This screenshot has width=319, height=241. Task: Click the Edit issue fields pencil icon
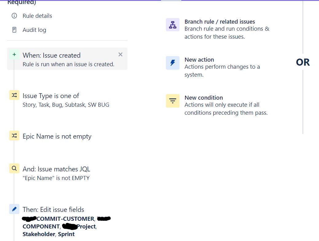(x=14, y=209)
